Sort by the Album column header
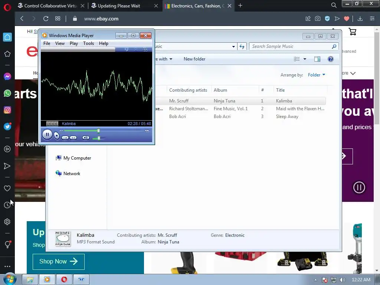This screenshot has width=380, height=285. [x=235, y=90]
